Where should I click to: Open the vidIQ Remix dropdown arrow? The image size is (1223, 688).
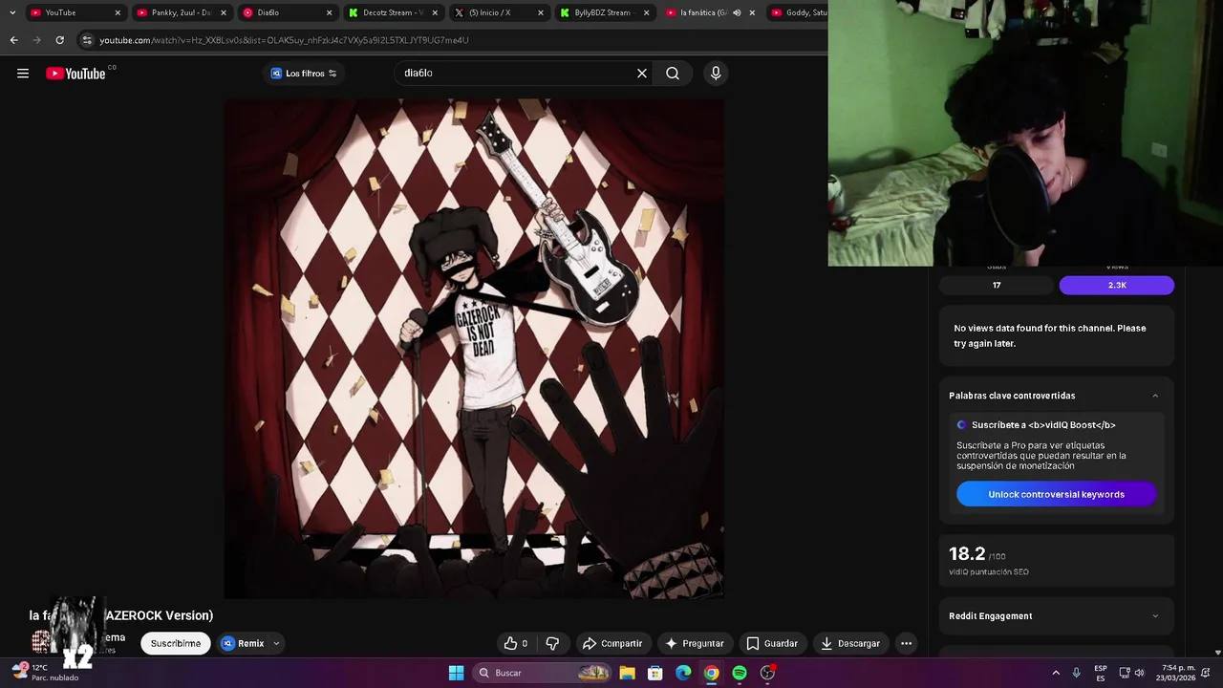pyautogui.click(x=276, y=643)
